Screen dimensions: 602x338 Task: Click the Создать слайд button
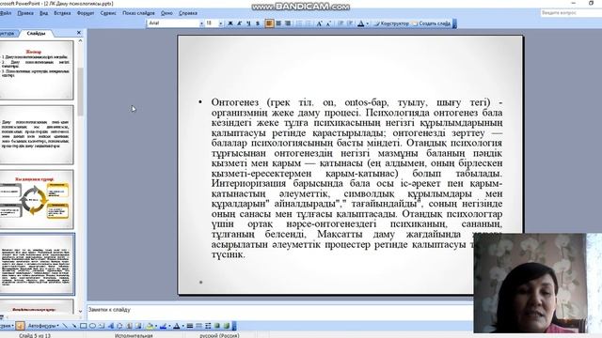coord(431,23)
